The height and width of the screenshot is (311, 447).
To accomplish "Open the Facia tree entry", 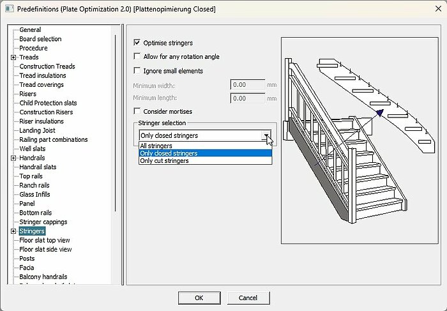I will click(27, 268).
